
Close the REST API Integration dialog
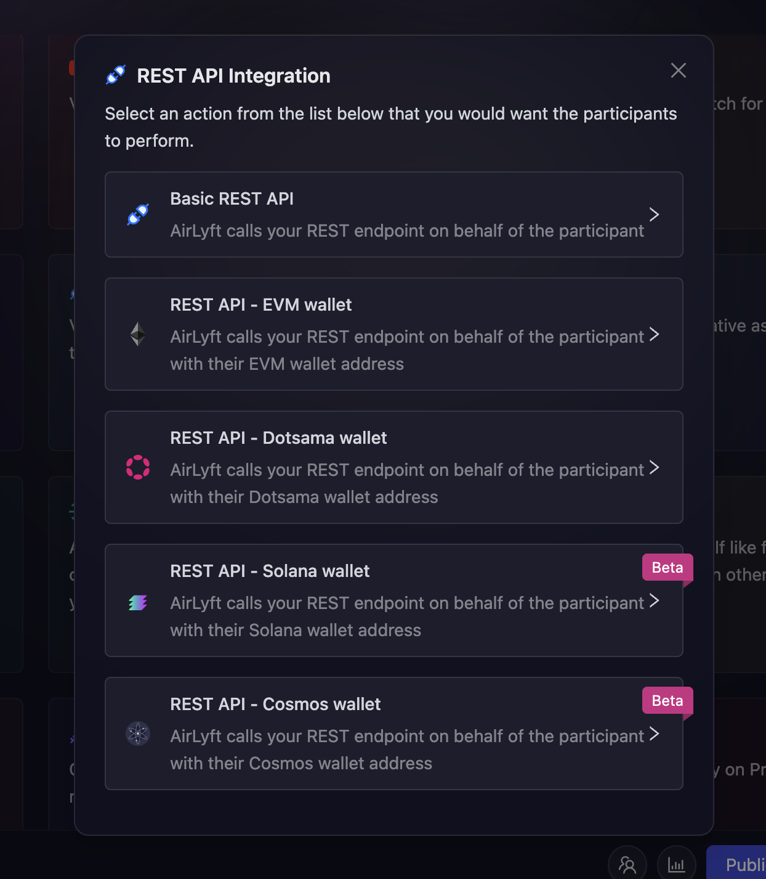(678, 70)
